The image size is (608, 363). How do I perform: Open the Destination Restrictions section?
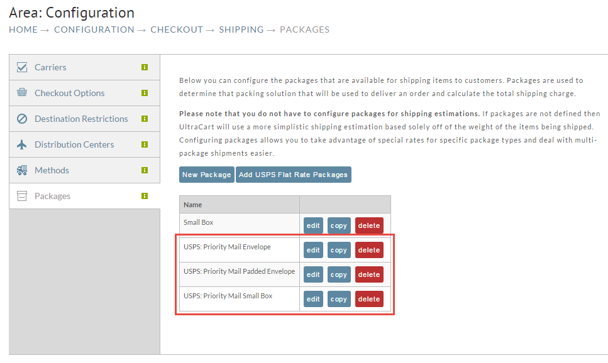click(x=84, y=119)
